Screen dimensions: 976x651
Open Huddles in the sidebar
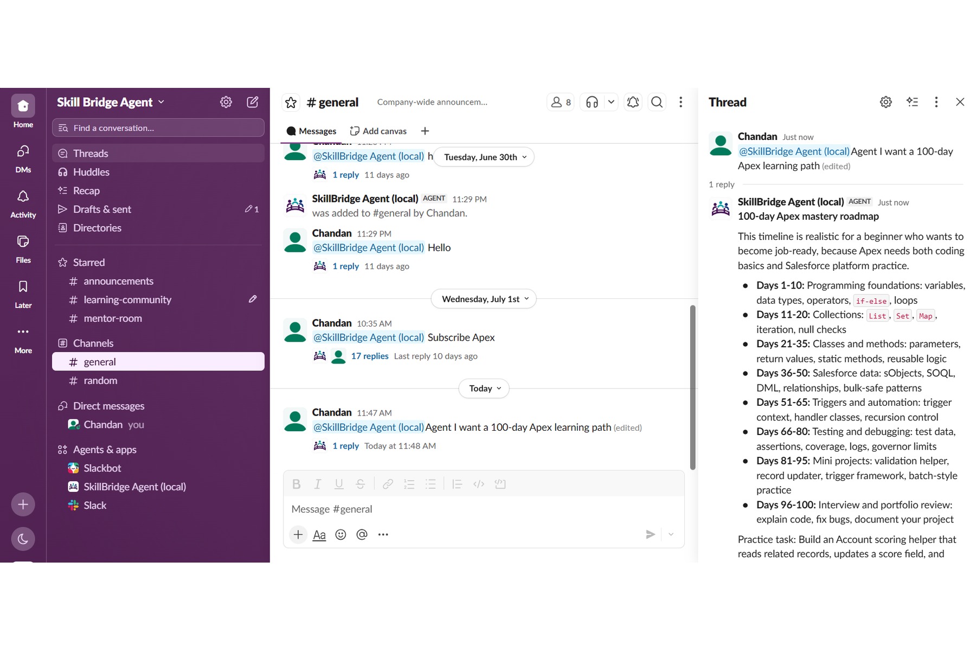(158, 172)
